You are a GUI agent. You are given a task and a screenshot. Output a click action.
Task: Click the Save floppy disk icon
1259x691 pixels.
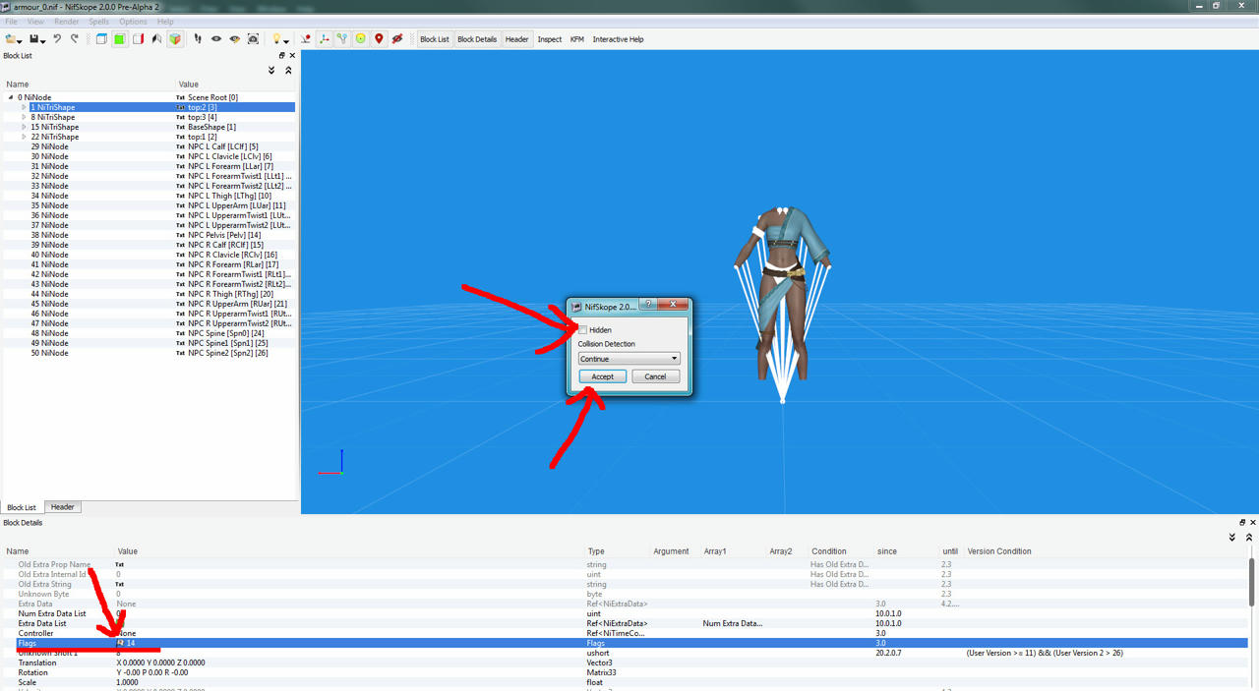click(x=34, y=39)
